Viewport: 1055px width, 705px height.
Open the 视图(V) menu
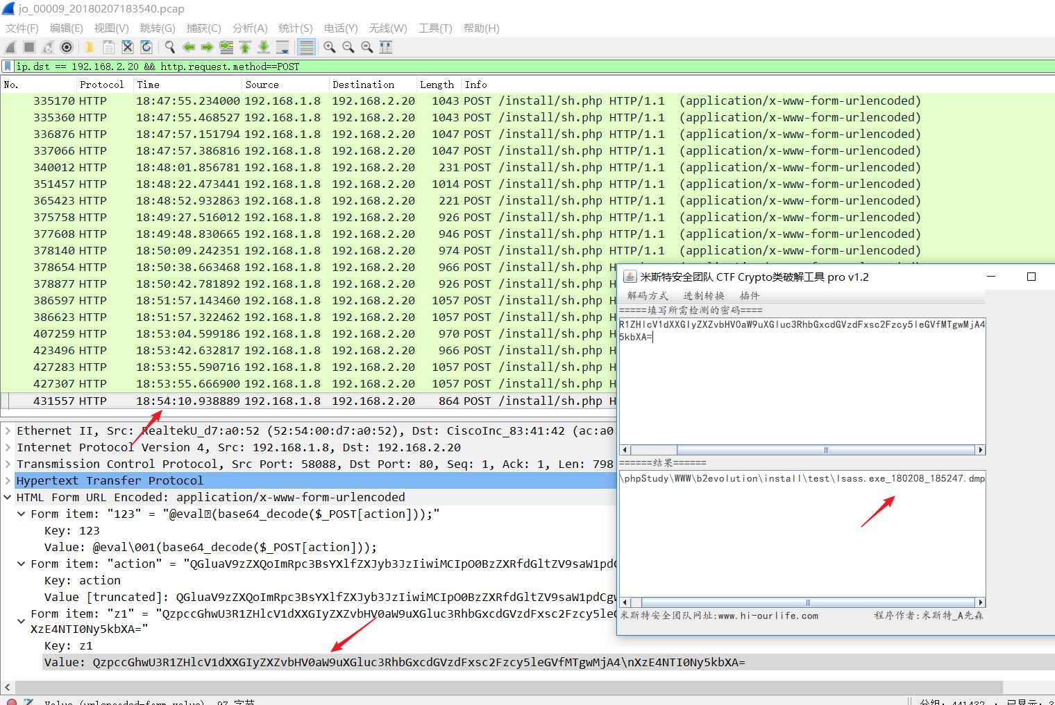pos(112,28)
